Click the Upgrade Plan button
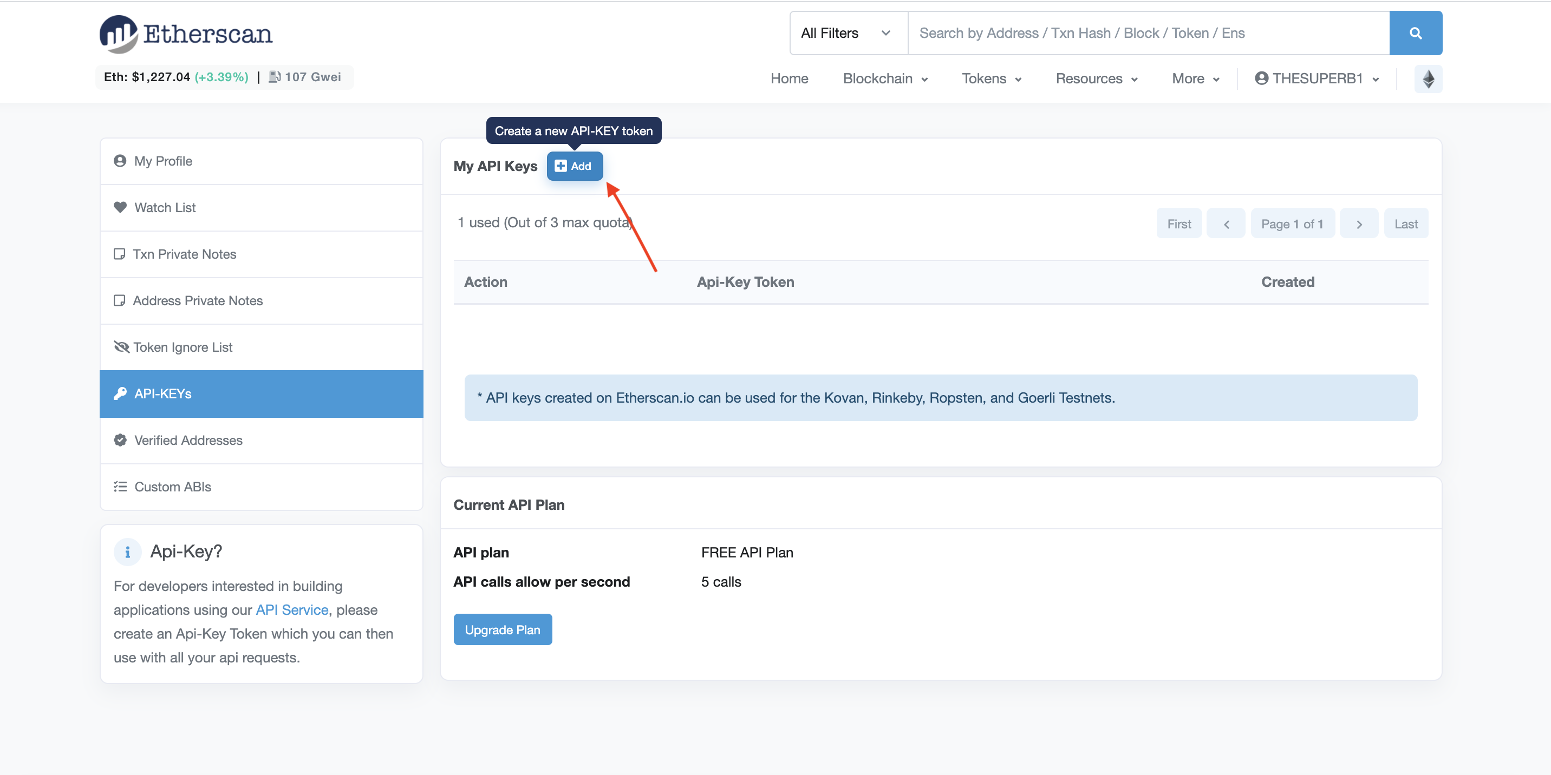This screenshot has height=775, width=1551. click(x=503, y=629)
